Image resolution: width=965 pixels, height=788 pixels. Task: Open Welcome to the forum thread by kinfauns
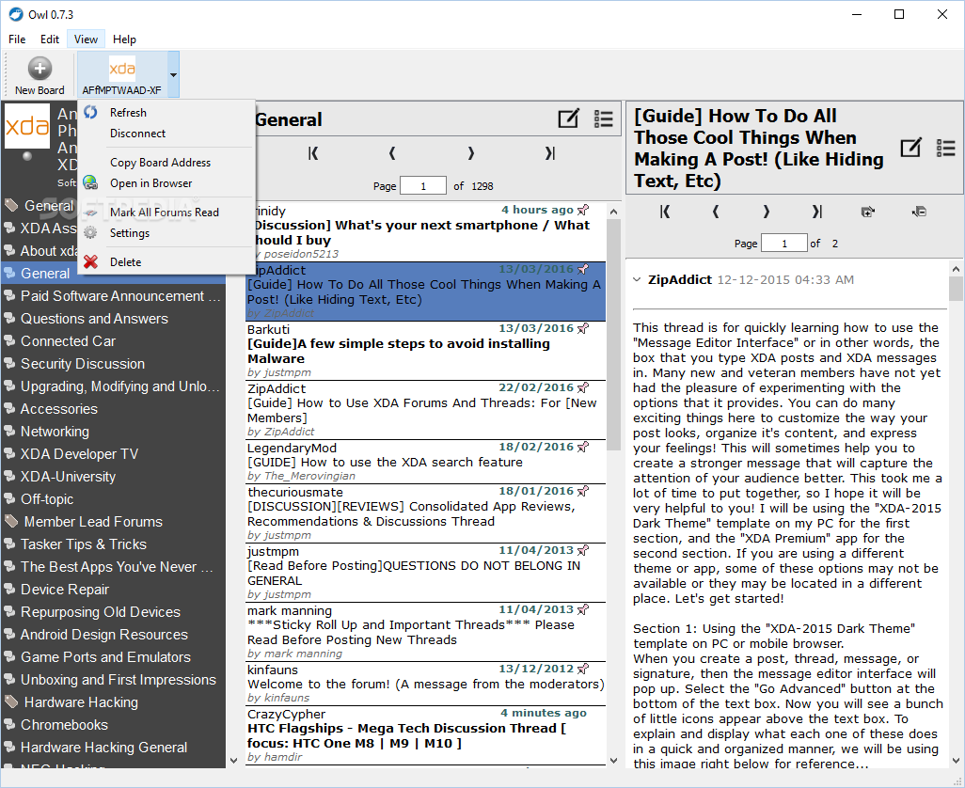425,684
